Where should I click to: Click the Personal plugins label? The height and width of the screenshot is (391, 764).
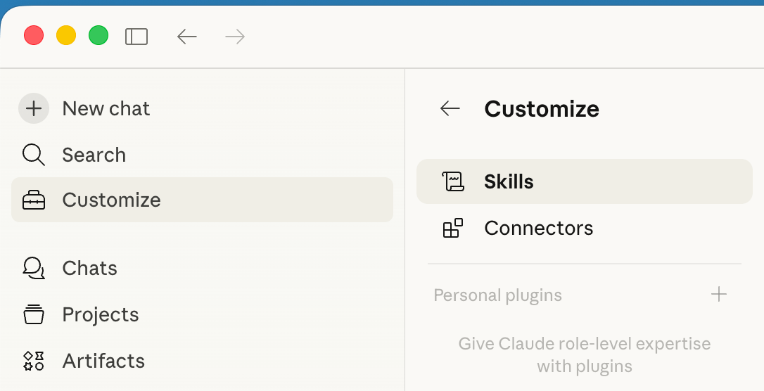point(497,295)
